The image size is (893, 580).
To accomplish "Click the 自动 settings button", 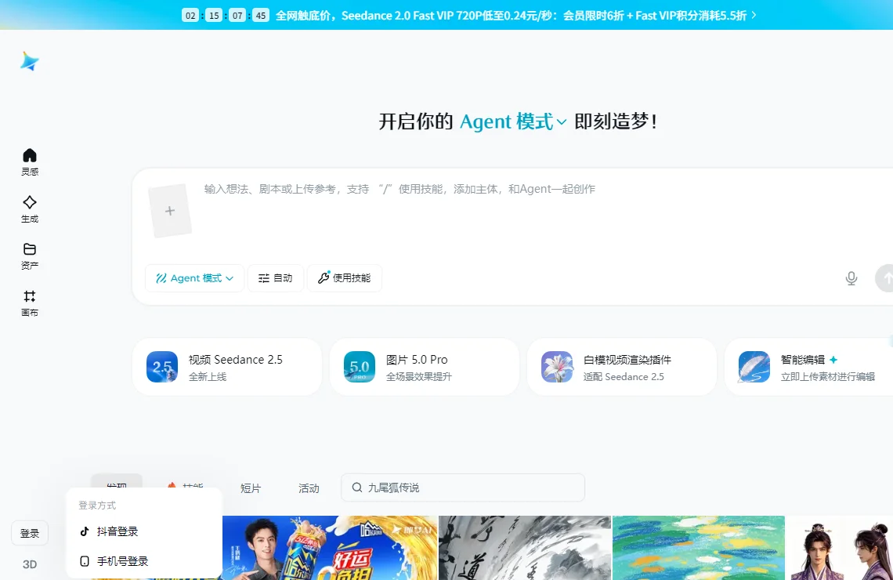I will click(x=275, y=278).
